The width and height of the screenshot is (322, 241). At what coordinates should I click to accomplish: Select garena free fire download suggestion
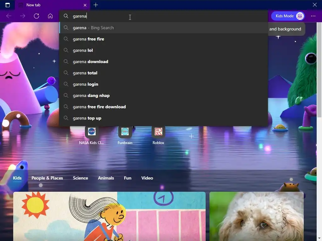[164, 107]
